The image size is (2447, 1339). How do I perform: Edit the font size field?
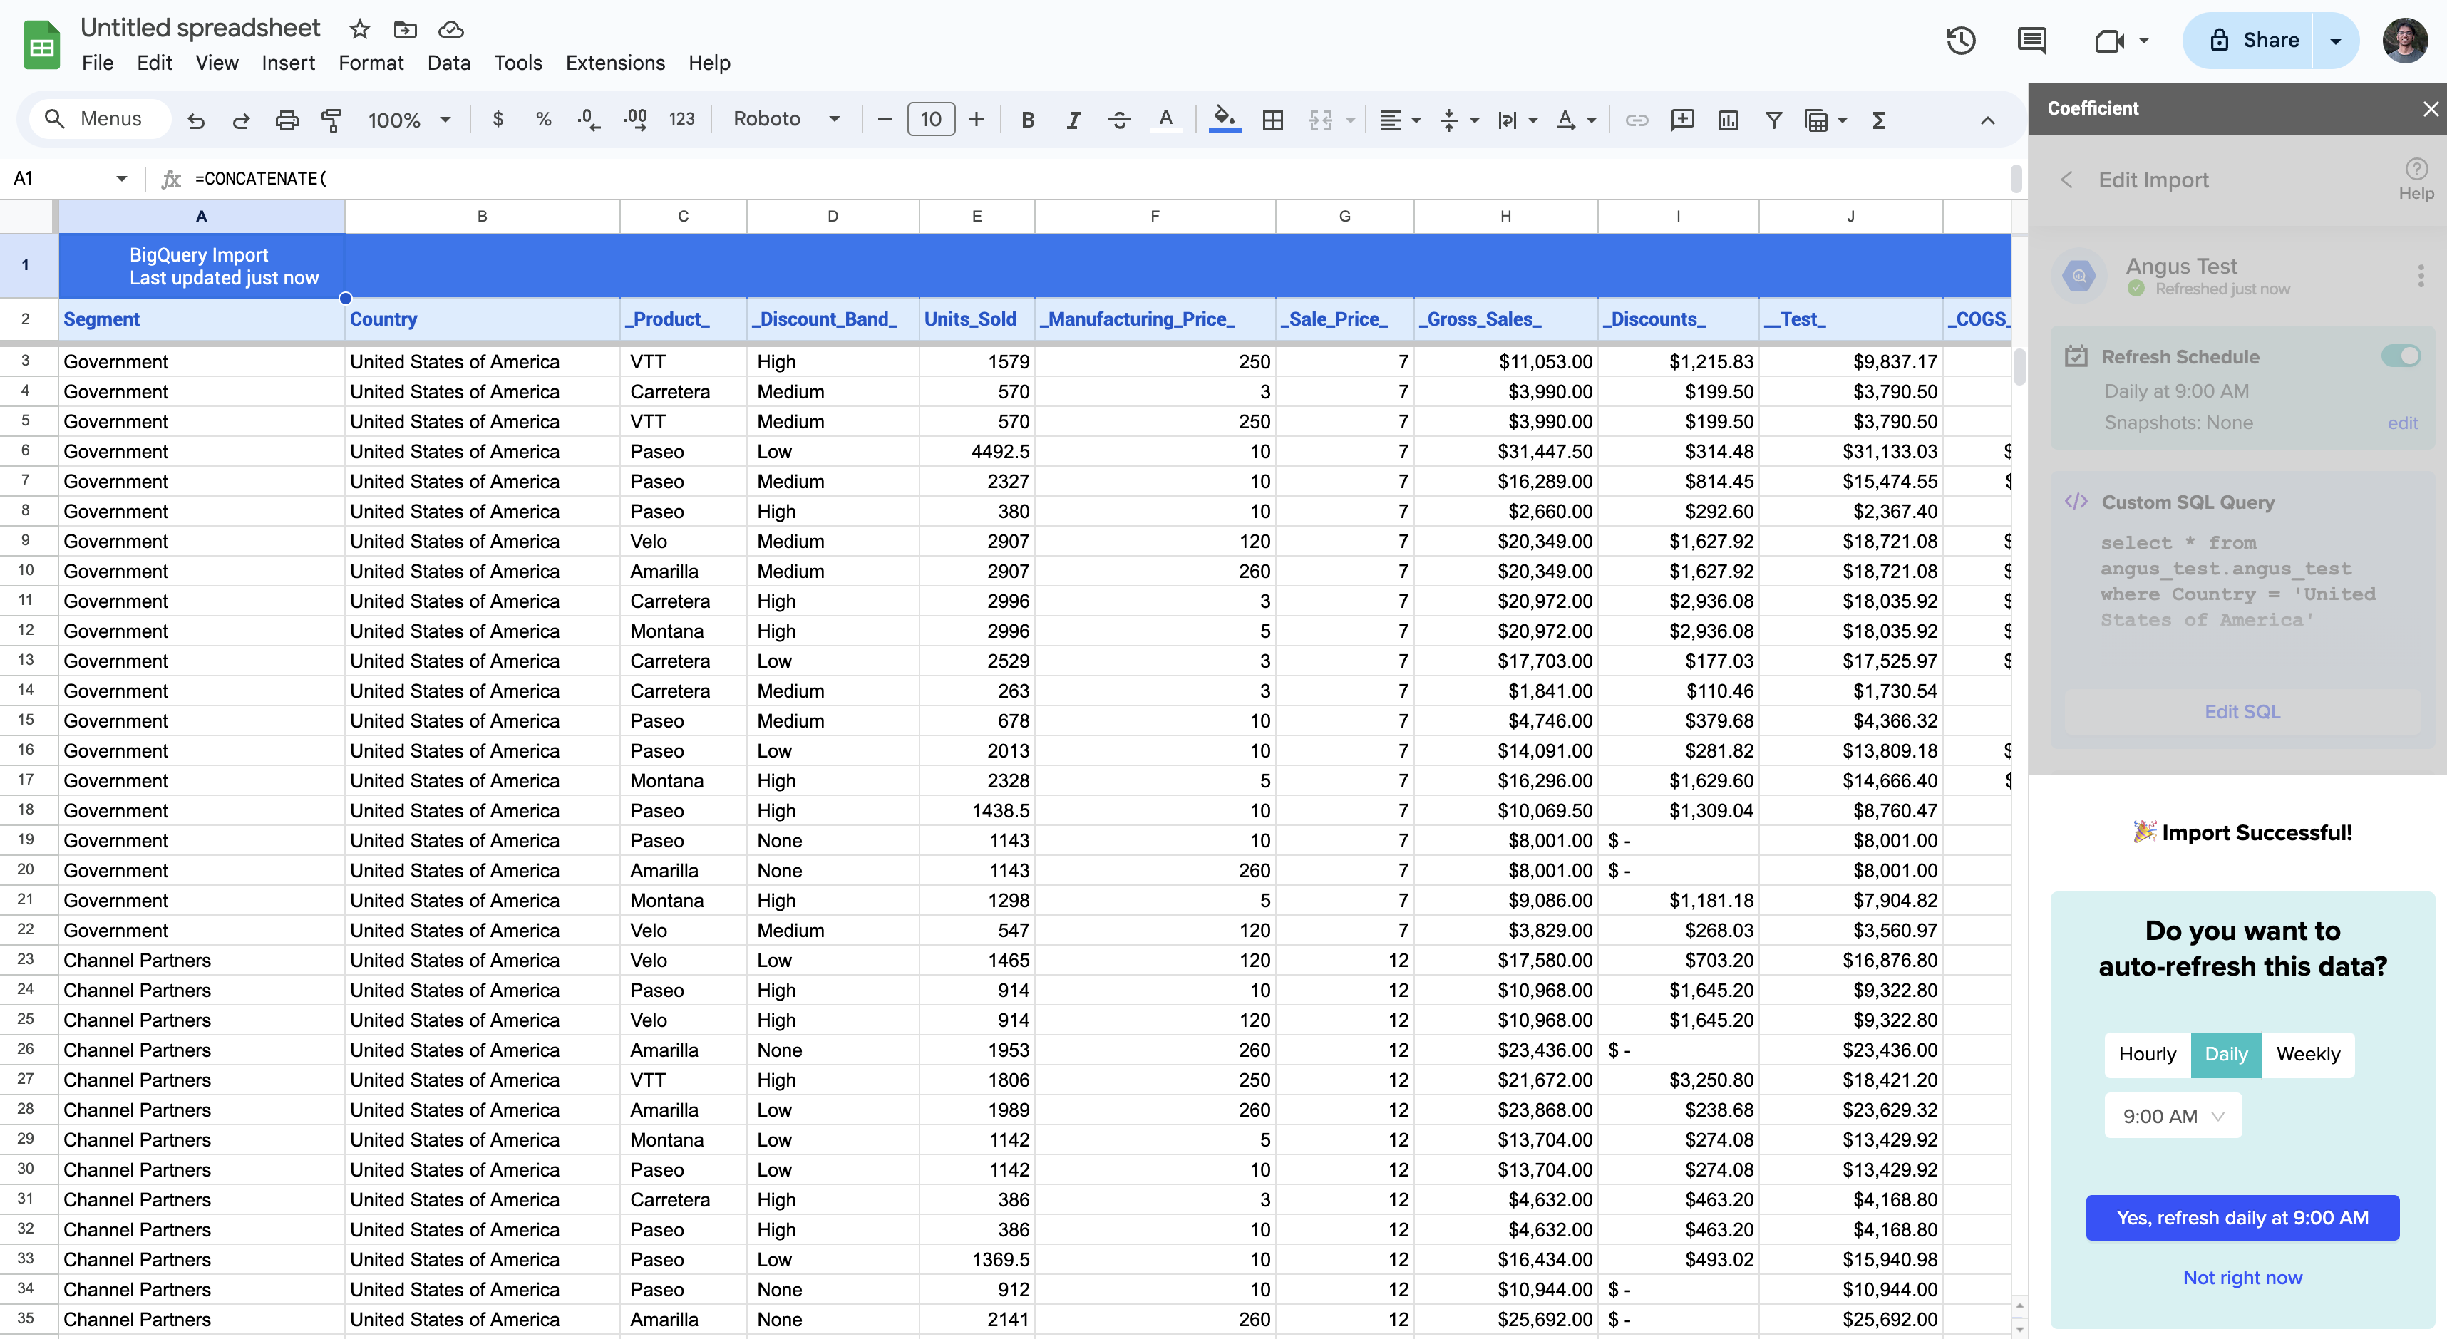click(x=931, y=120)
